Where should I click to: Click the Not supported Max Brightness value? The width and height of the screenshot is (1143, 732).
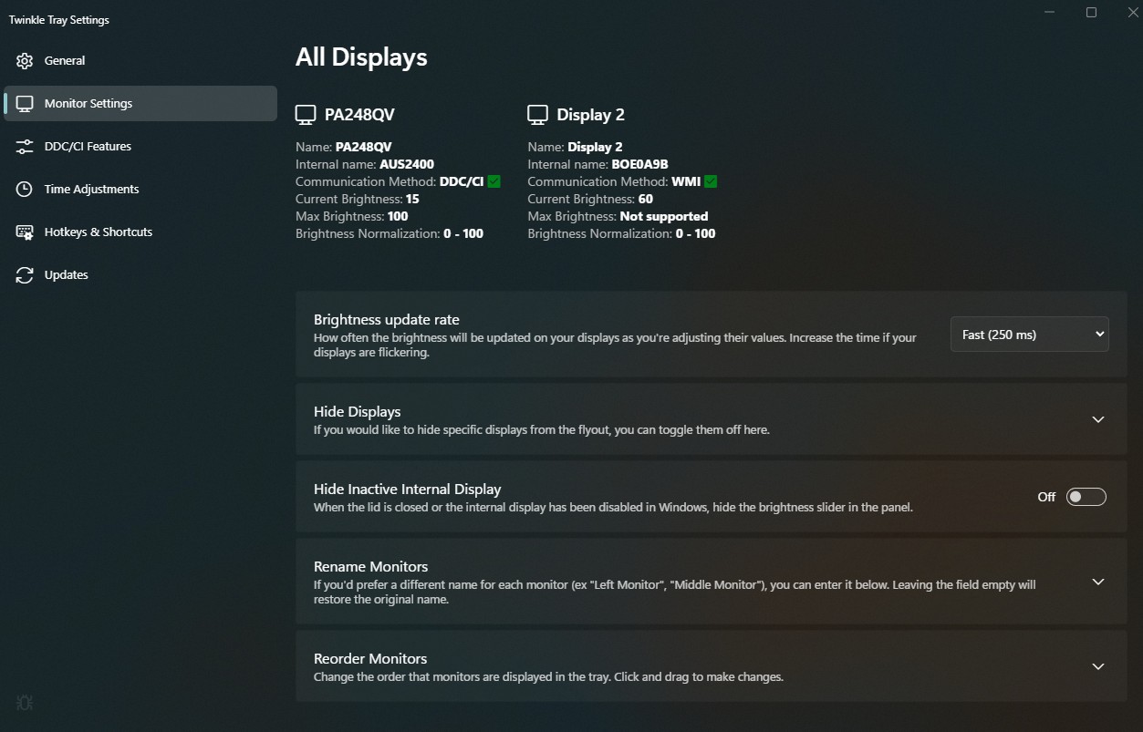(664, 216)
